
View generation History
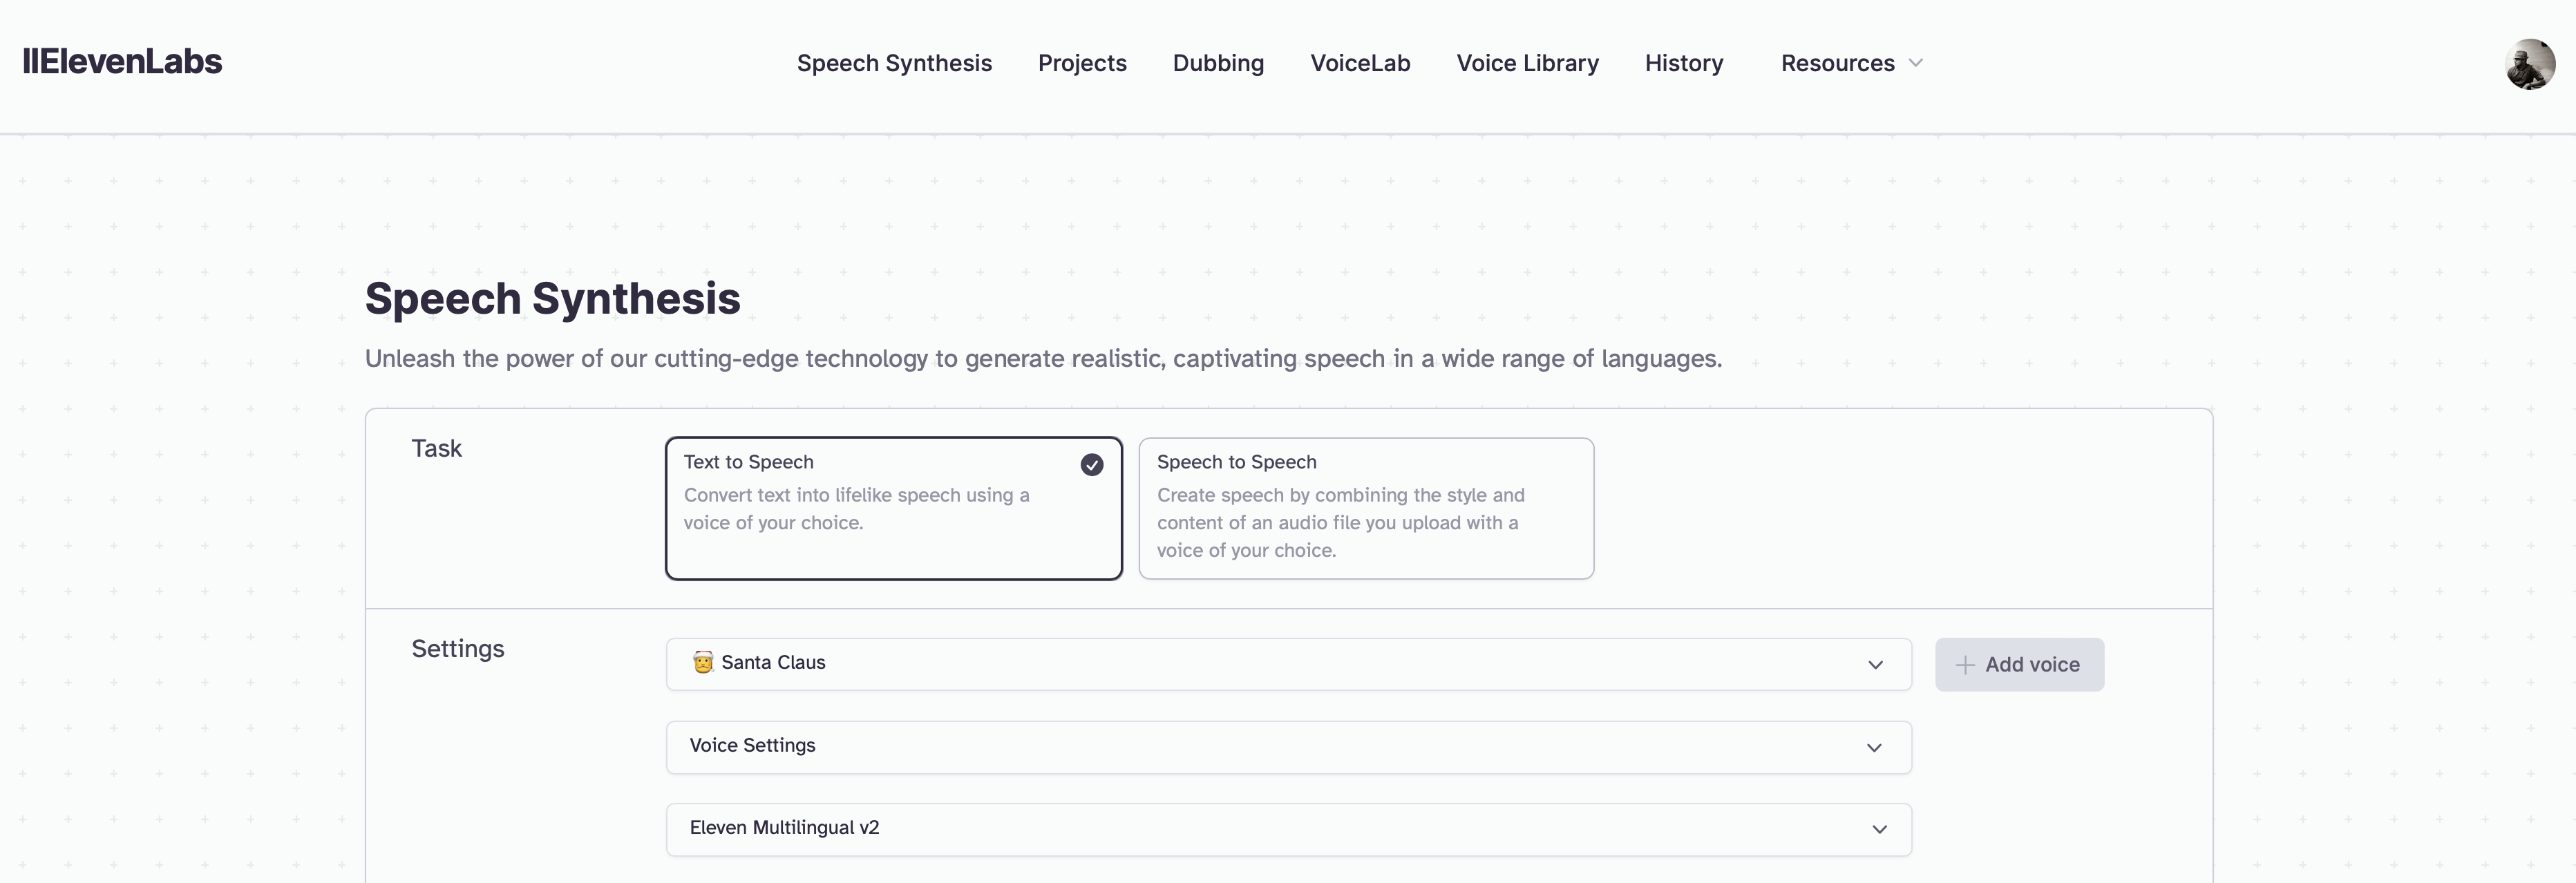[1684, 63]
